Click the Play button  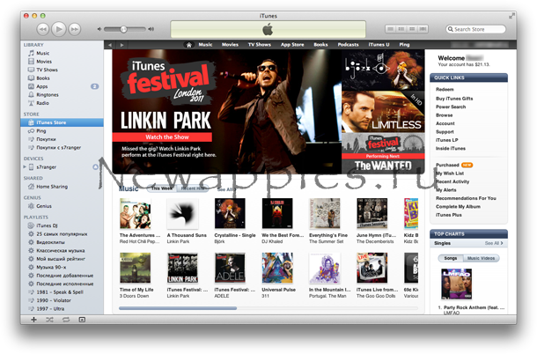59,29
